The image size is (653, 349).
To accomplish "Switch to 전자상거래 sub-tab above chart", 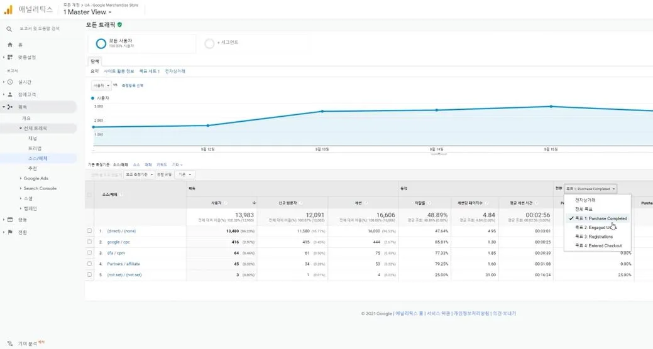I will tap(175, 71).
